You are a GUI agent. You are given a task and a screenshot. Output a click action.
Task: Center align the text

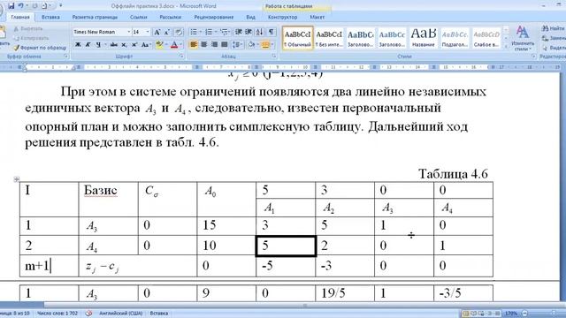(x=204, y=44)
